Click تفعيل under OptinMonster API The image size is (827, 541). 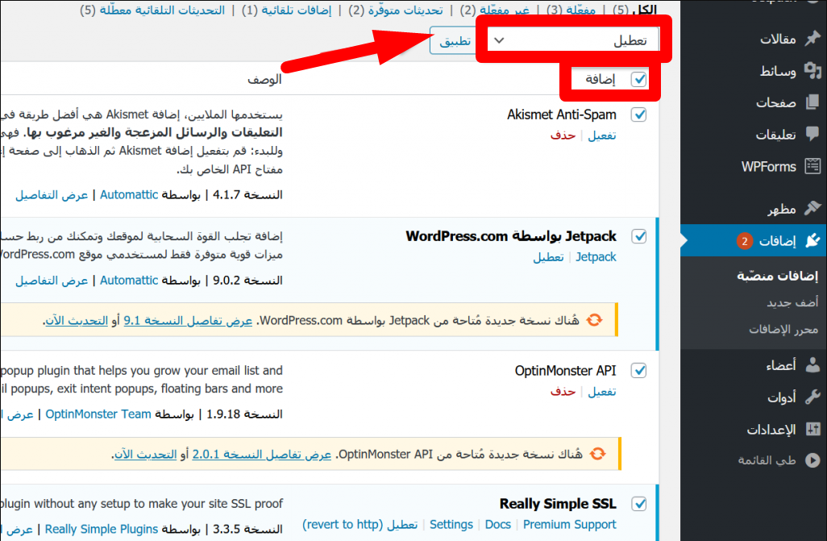(602, 392)
